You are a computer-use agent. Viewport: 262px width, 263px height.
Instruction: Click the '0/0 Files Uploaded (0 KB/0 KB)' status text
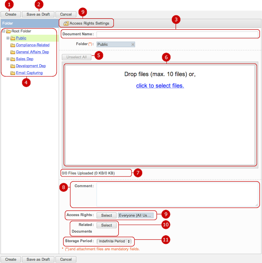point(88,173)
